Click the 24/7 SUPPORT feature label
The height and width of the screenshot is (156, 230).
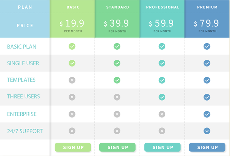coord(25,131)
